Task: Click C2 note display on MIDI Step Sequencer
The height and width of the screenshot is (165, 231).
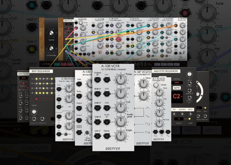Action: pyautogui.click(x=177, y=97)
